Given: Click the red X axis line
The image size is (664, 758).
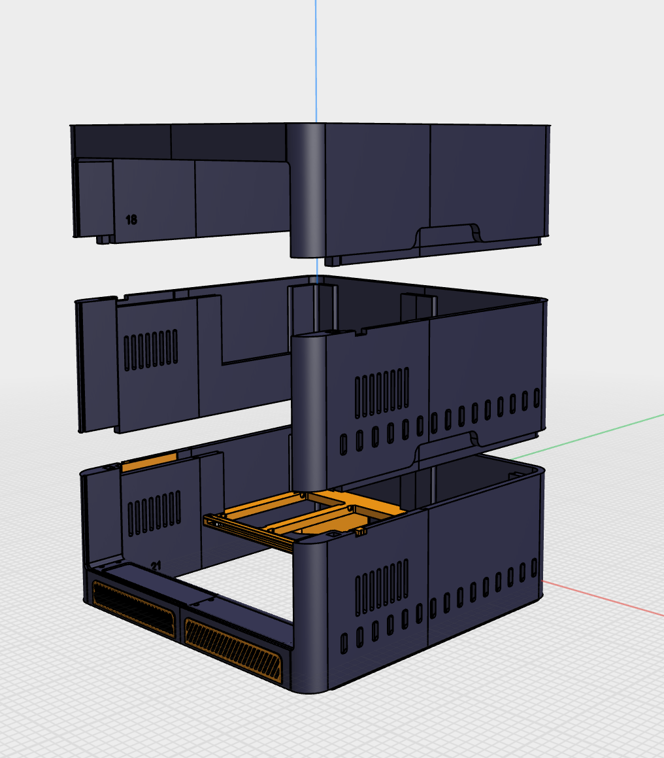Looking at the screenshot, I should click(x=604, y=598).
